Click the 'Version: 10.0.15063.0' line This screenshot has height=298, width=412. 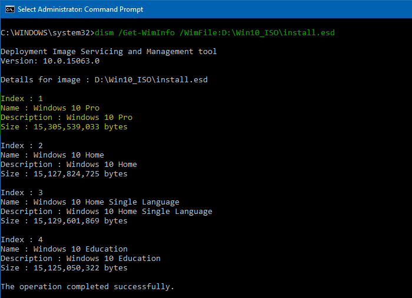[50, 61]
